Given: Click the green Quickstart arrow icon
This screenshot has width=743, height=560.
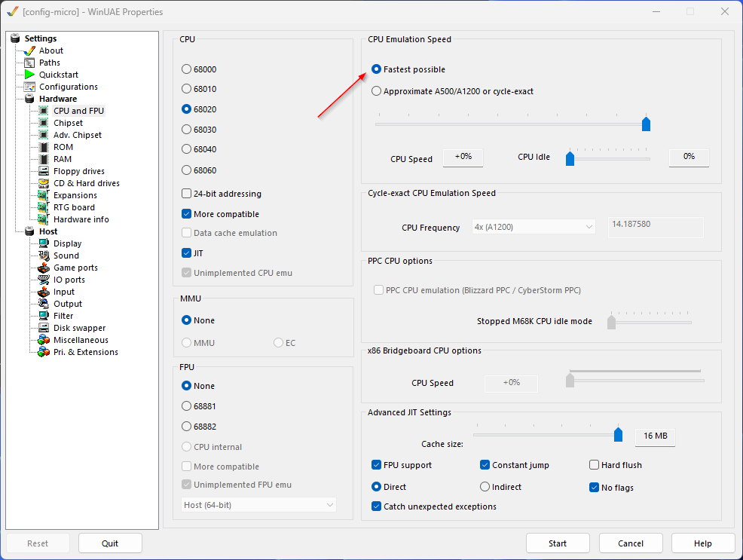Looking at the screenshot, I should 29,75.
